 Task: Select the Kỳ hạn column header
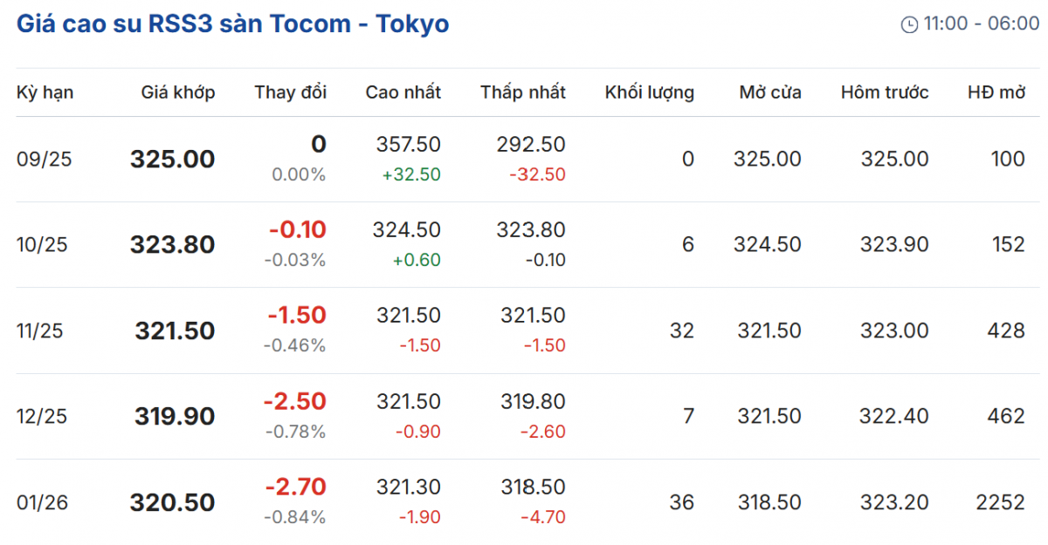[45, 92]
